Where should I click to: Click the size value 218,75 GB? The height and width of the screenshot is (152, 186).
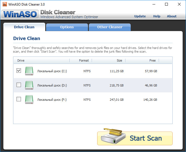click(x=117, y=85)
